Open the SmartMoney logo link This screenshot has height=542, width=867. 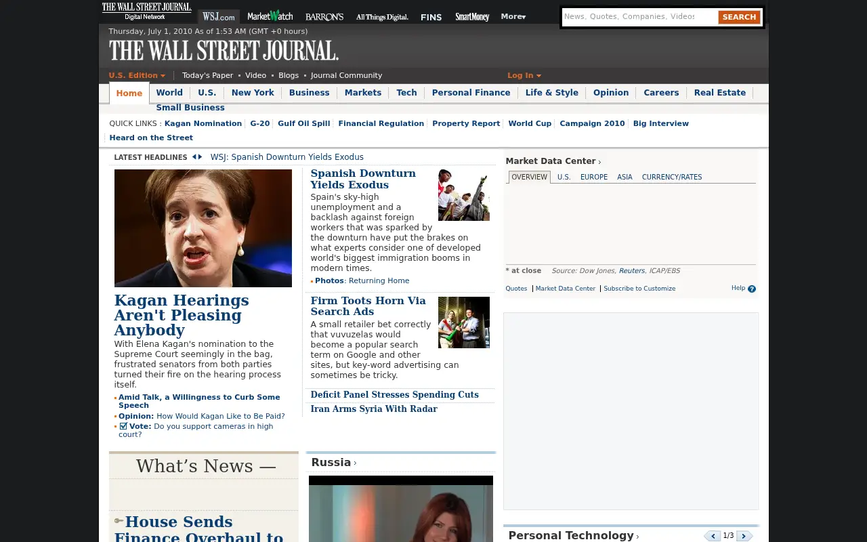472,17
